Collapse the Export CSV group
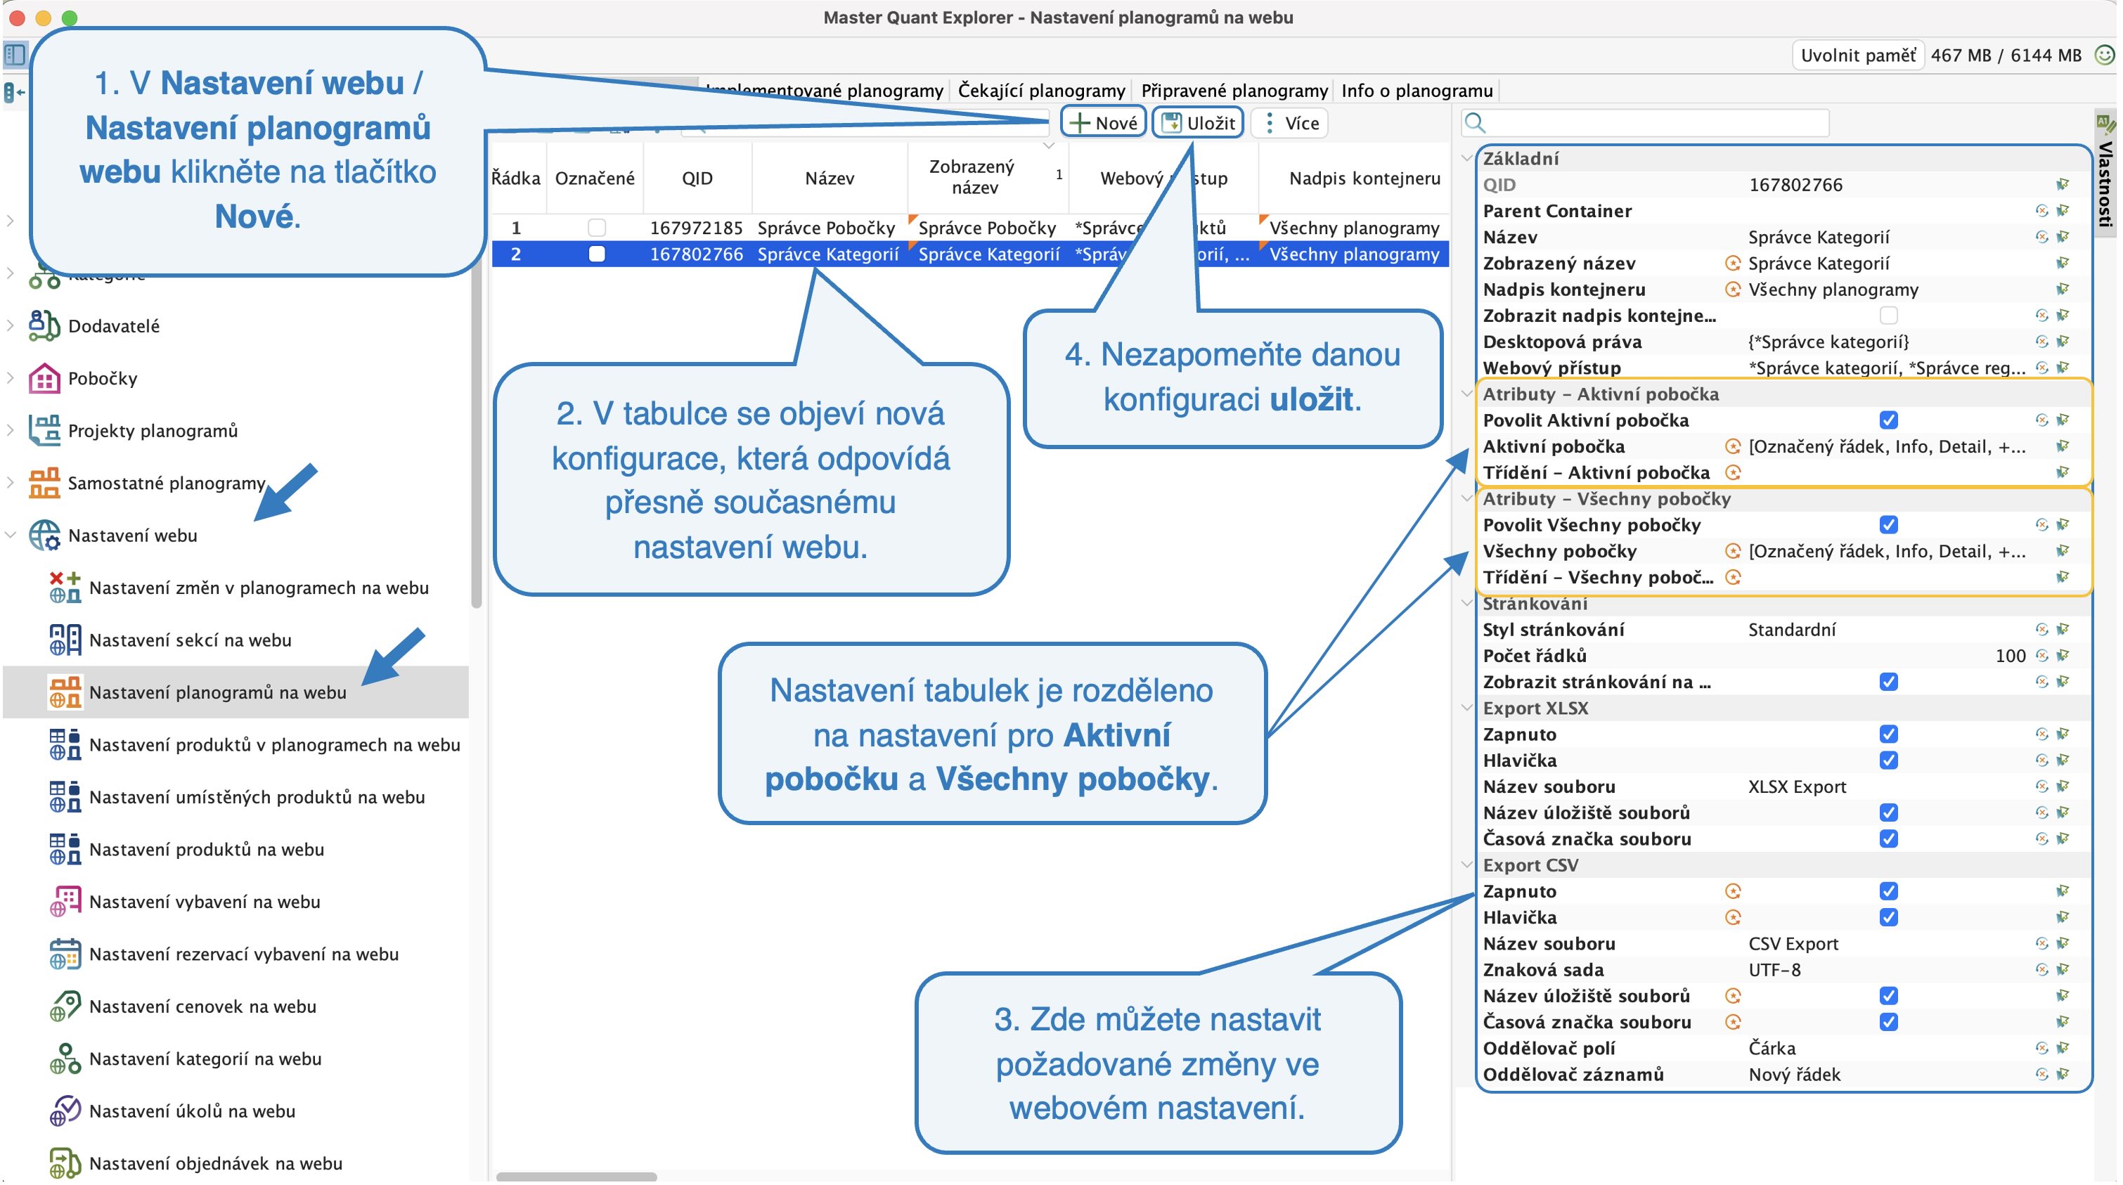 (x=1467, y=865)
